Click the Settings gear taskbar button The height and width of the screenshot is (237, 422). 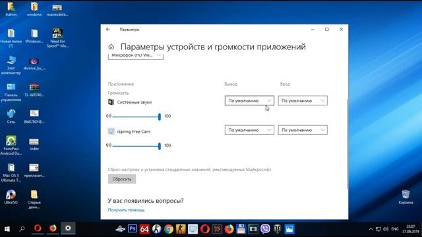point(68,228)
